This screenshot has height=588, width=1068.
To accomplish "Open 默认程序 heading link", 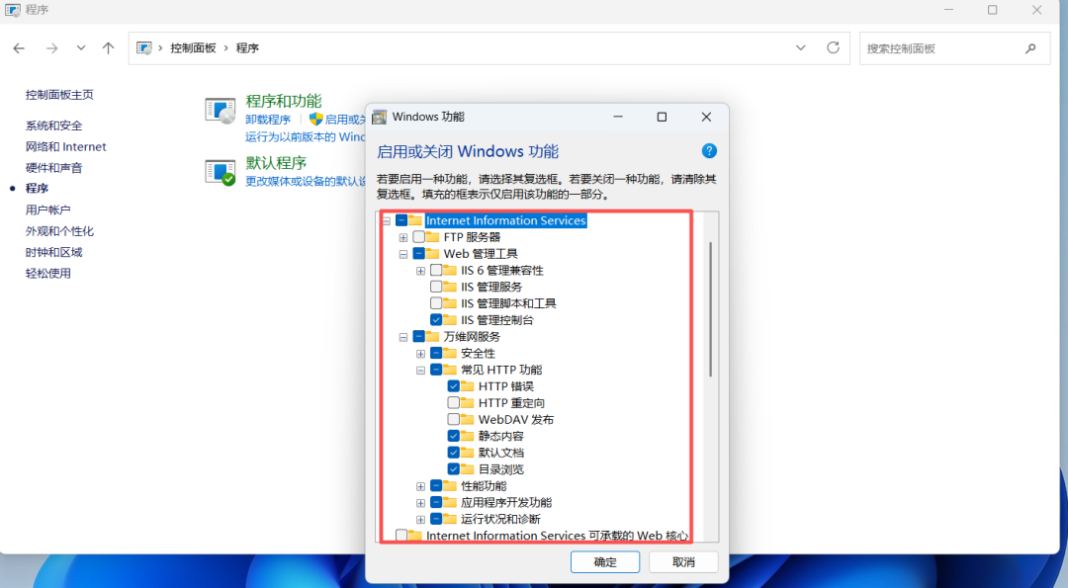I will [x=276, y=163].
